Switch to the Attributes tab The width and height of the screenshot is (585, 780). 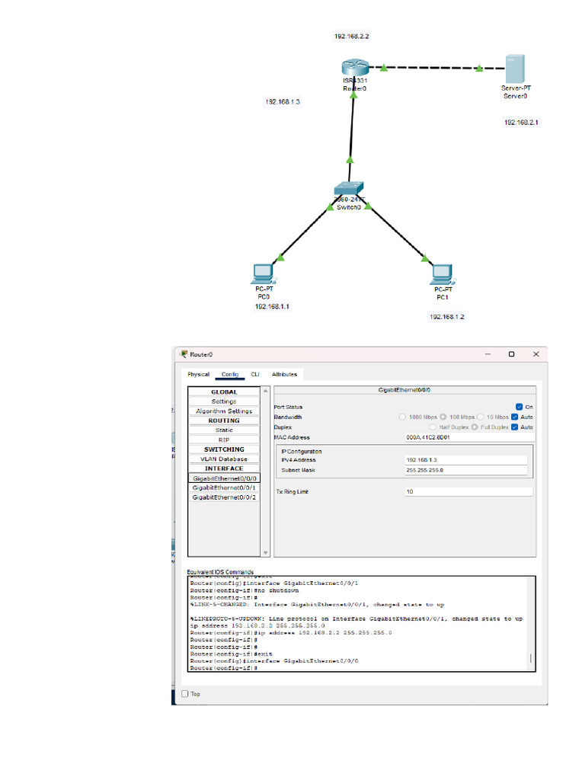point(284,374)
